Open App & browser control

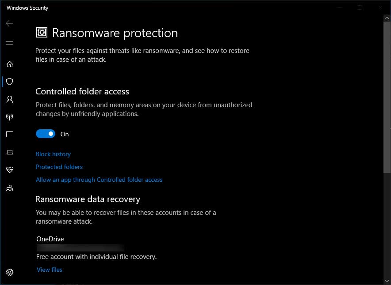(x=9, y=134)
